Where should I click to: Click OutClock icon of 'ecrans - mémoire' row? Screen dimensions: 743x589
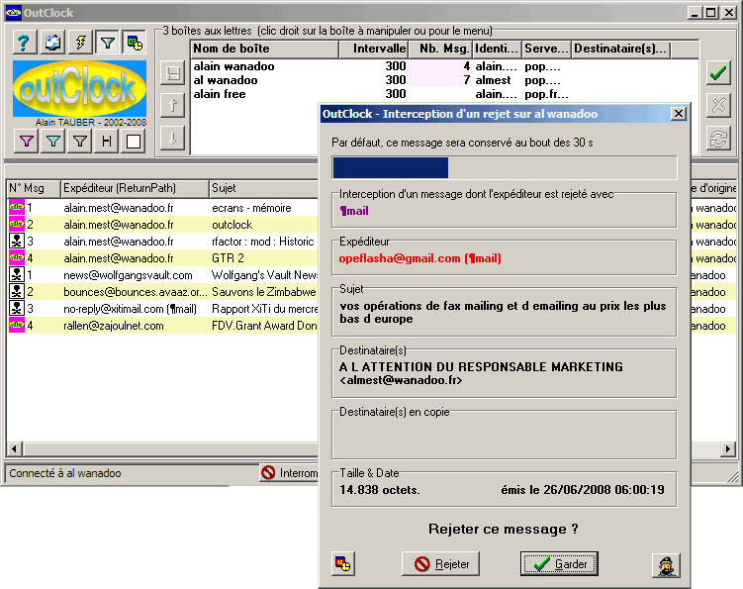(x=17, y=207)
